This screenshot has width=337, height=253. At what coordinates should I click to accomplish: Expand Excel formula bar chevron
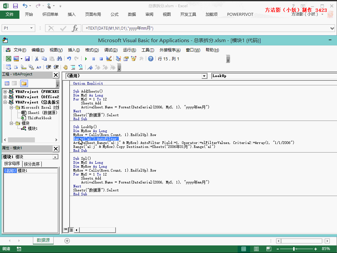332,28
